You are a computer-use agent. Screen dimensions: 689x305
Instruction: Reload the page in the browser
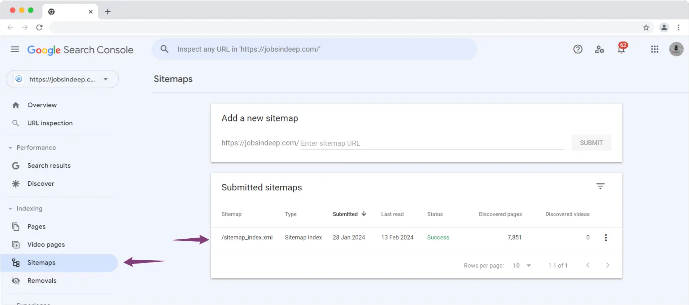click(39, 27)
